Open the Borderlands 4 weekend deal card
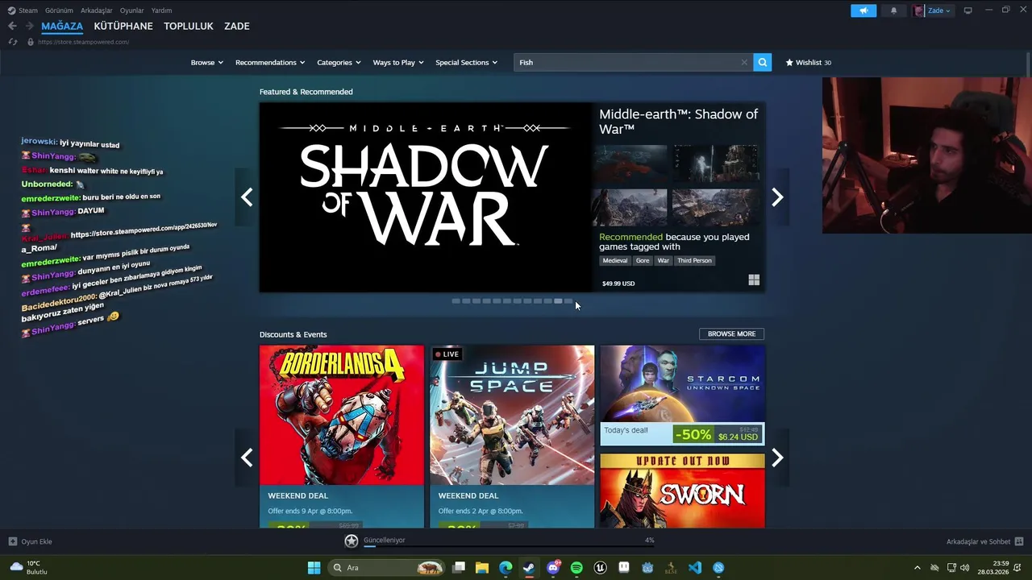Image resolution: width=1032 pixels, height=580 pixels. (x=342, y=437)
